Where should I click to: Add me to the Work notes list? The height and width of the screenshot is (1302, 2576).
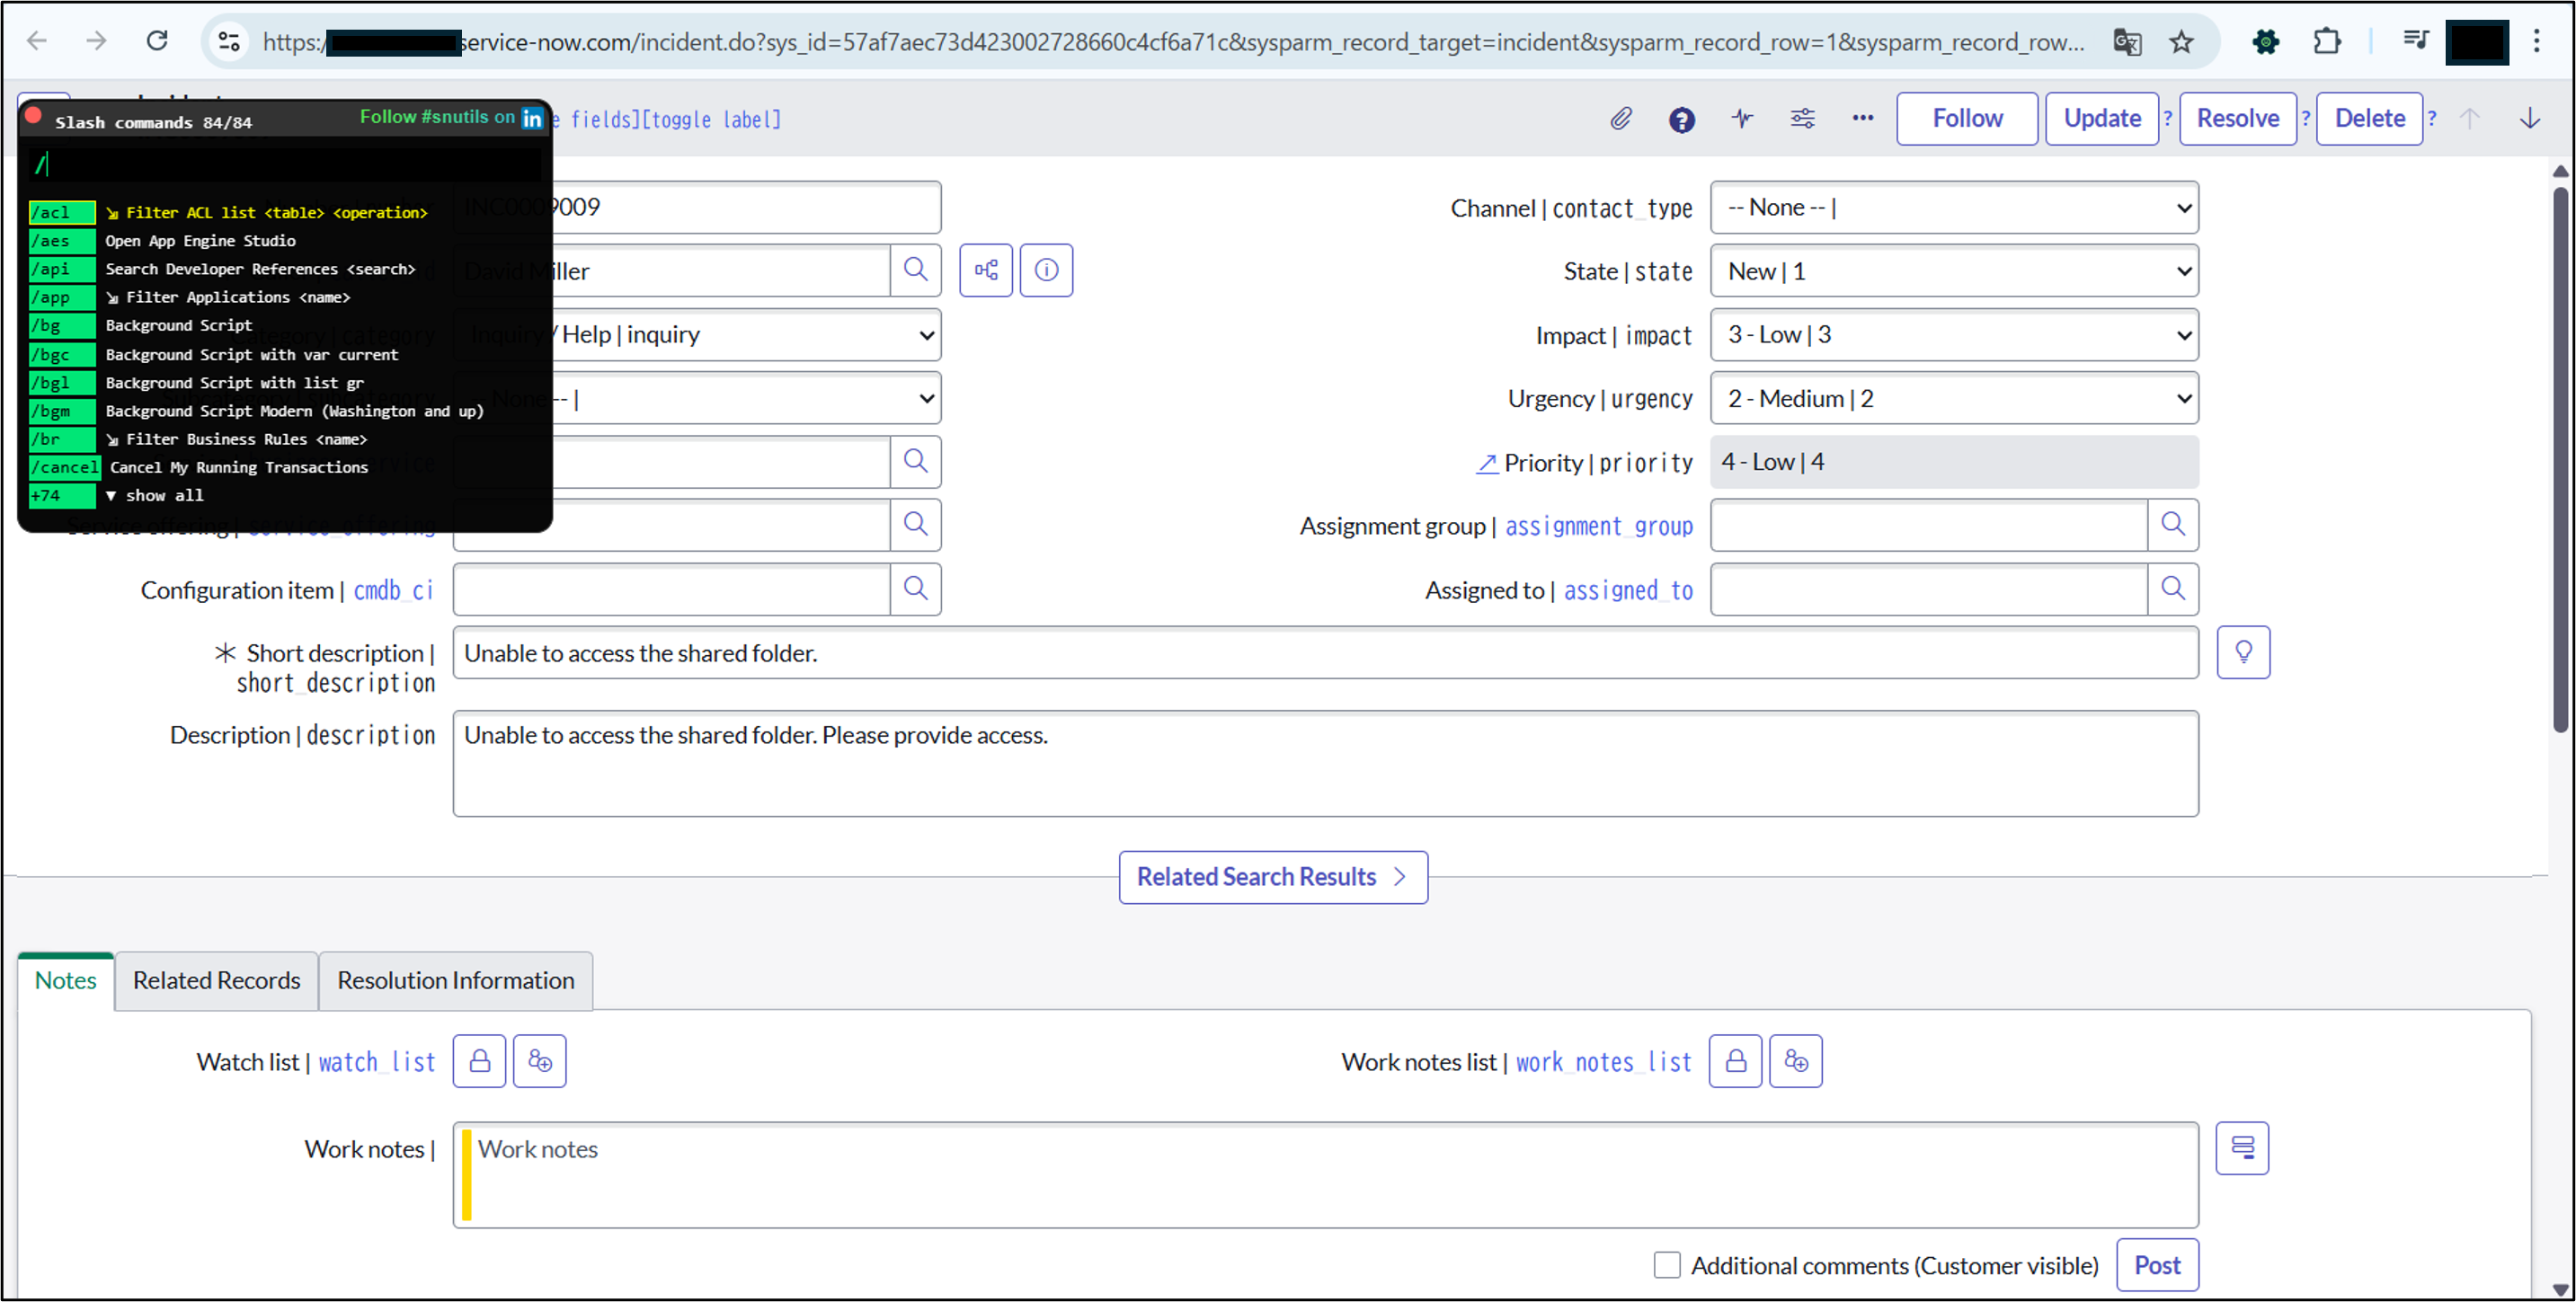coord(1796,1061)
